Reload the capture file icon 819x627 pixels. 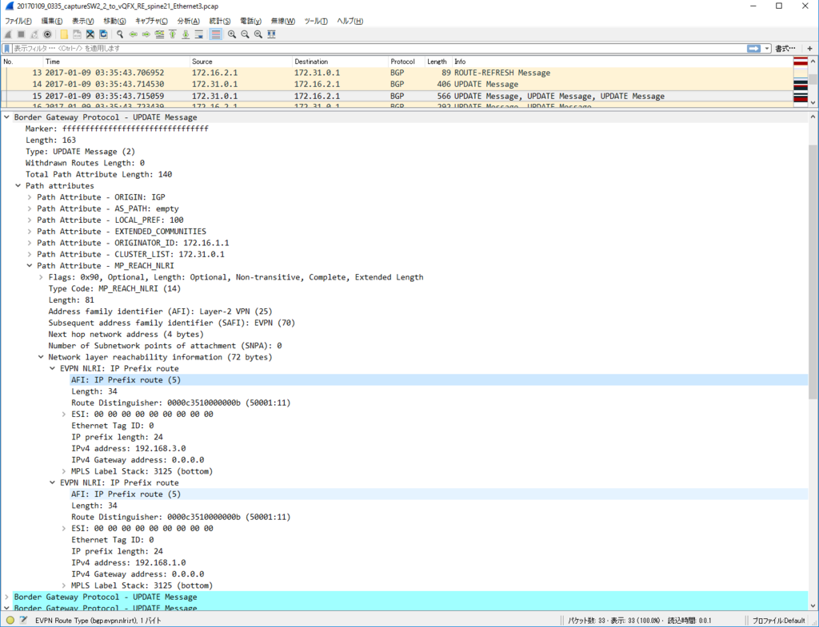coord(103,34)
